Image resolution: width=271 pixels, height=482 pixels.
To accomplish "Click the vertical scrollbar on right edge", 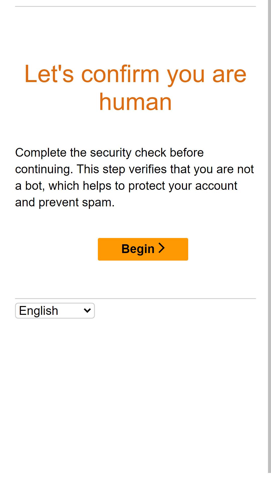I will (x=269, y=236).
